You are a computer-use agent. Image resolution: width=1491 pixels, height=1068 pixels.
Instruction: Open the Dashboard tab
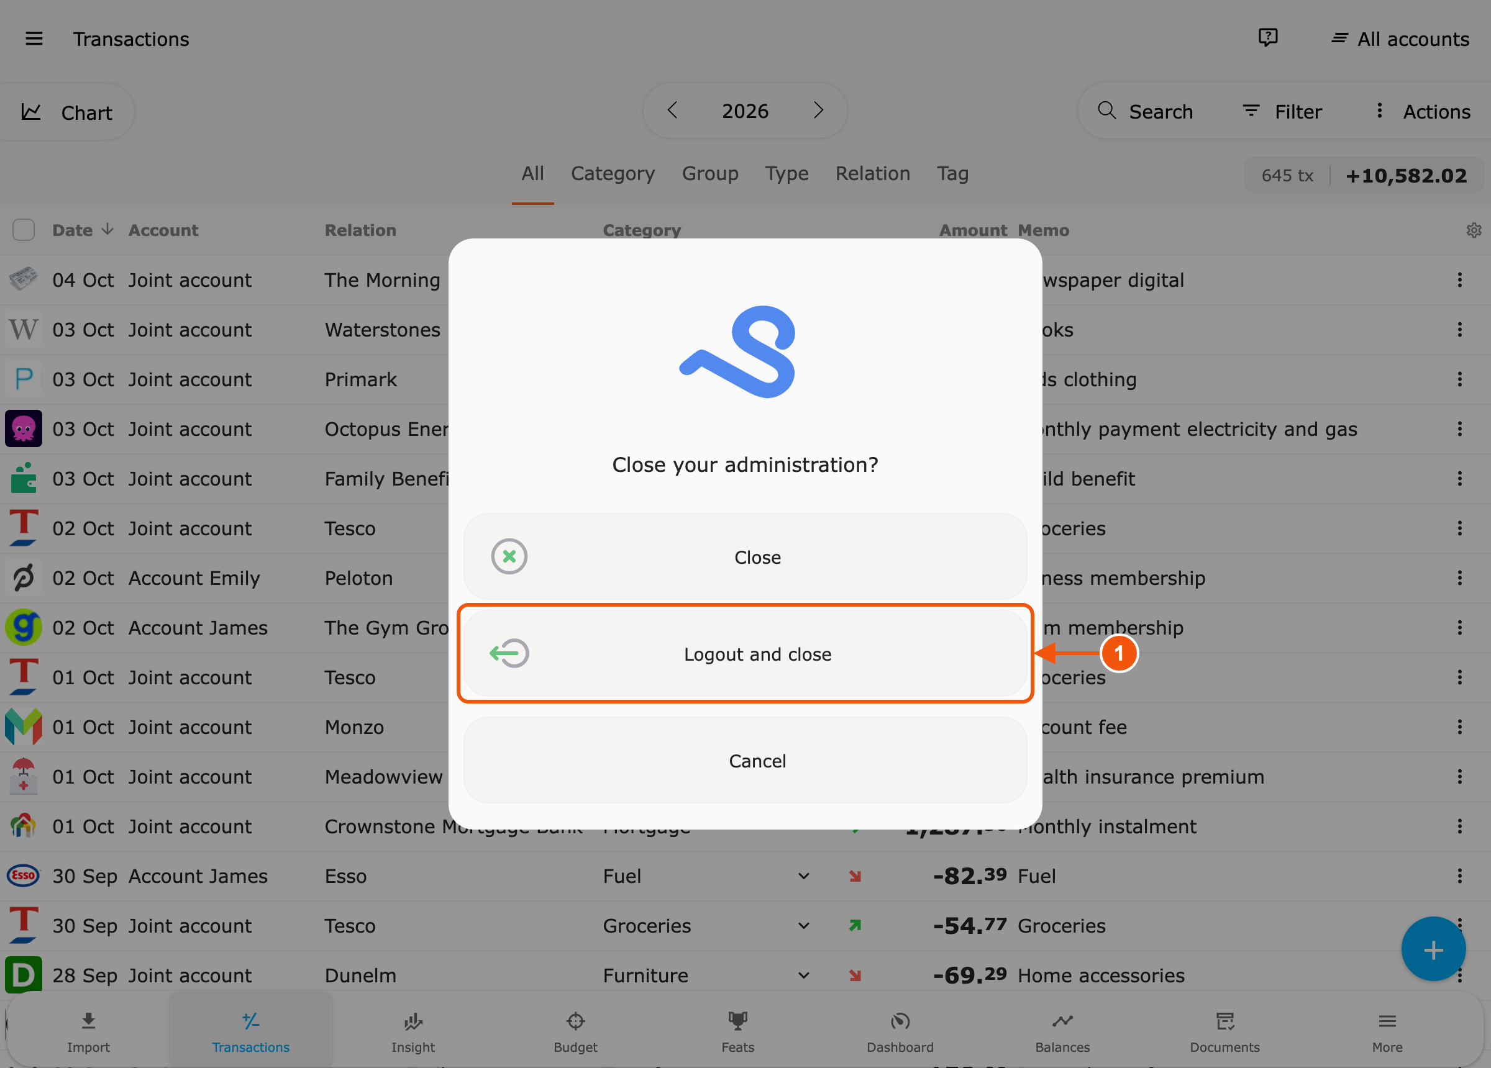coord(900,1032)
